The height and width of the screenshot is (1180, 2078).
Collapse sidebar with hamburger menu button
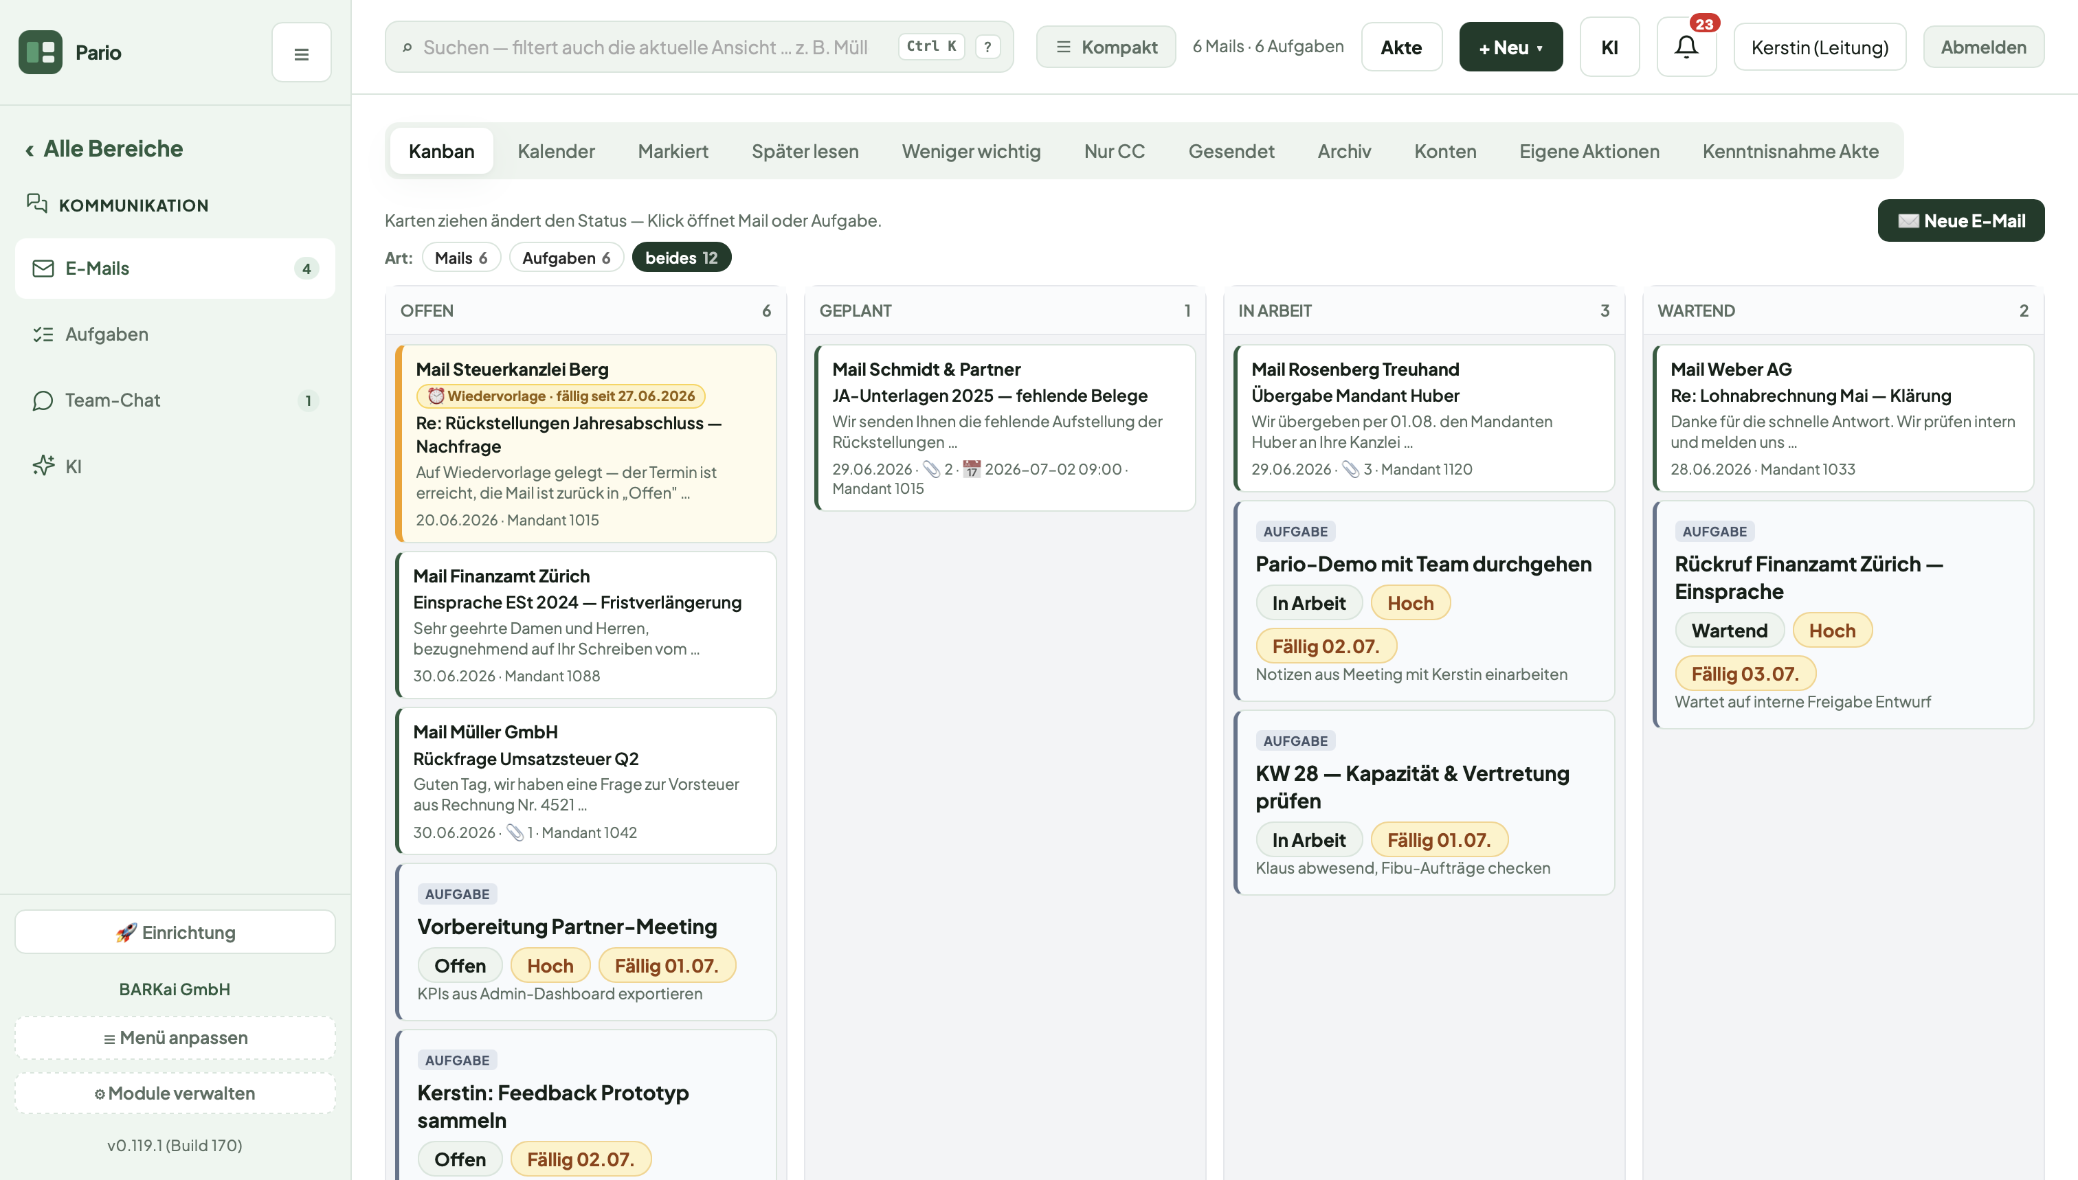click(x=301, y=54)
